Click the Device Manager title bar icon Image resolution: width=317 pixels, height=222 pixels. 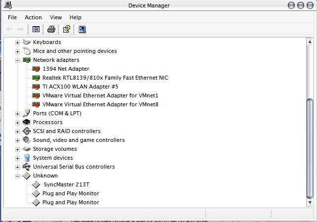point(8,5)
